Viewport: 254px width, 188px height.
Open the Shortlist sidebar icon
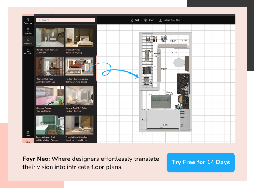click(x=28, y=31)
